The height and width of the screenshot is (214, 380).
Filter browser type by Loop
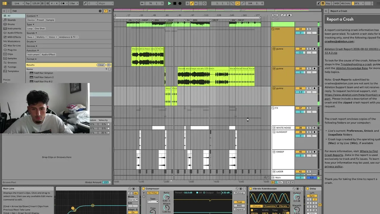pos(30,29)
